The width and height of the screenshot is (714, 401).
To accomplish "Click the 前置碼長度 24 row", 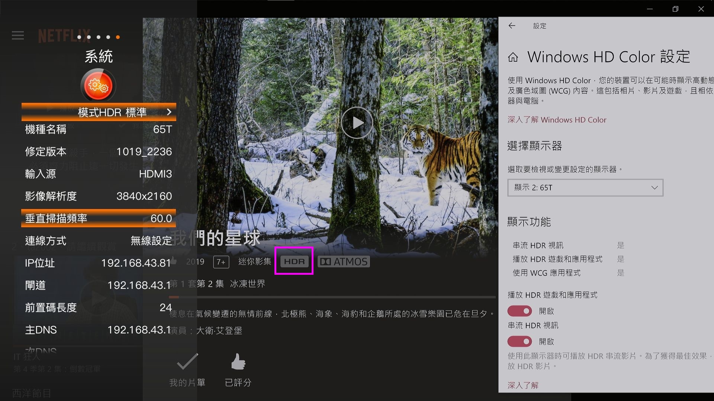I will (x=99, y=307).
